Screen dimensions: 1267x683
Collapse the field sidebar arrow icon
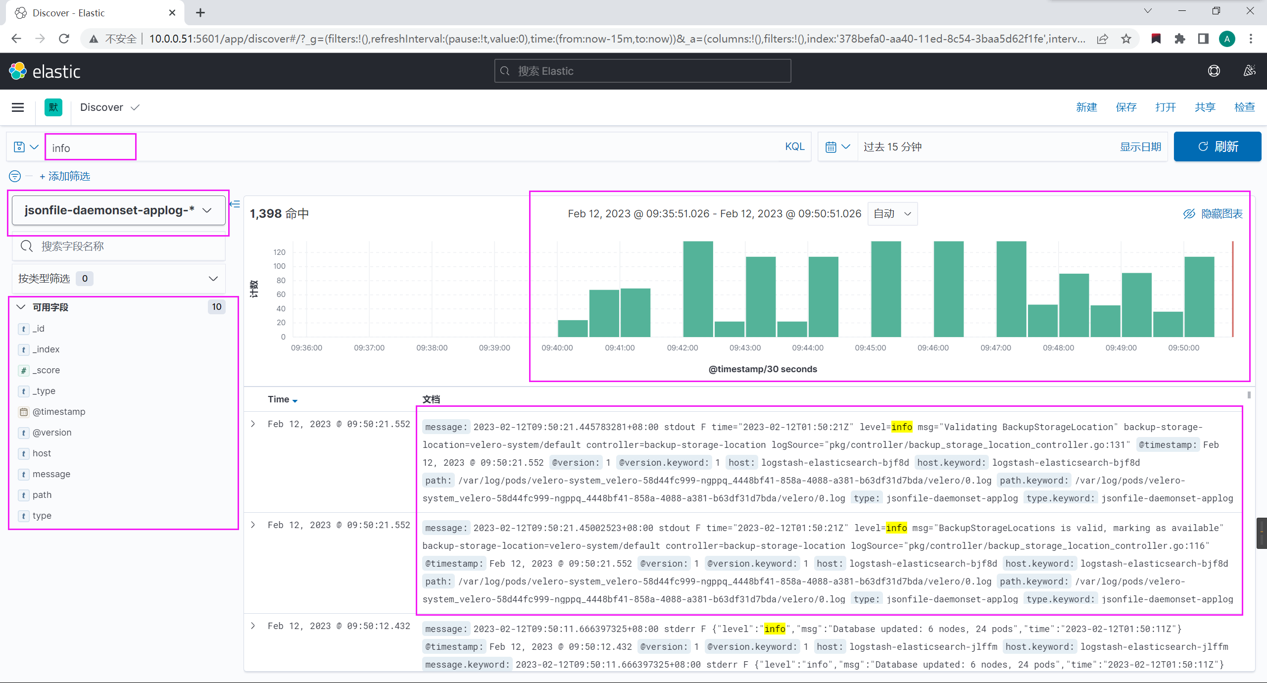(x=235, y=204)
